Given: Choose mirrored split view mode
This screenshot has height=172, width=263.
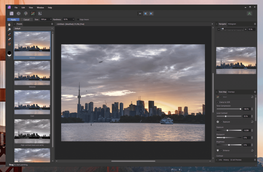Looking at the screenshot, I should pos(151,13).
